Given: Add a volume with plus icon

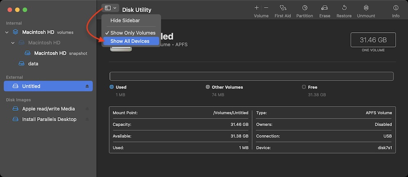Looking at the screenshot, I should pos(257,8).
